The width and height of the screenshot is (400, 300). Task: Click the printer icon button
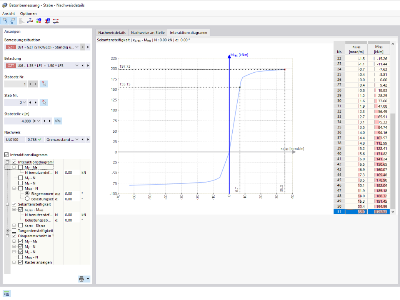point(82,279)
